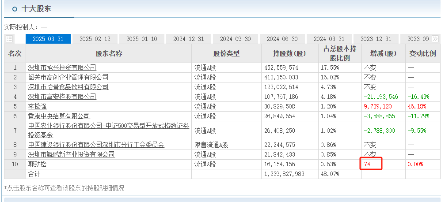
Task: Click the 股东名称 column header
Action: 109,53
